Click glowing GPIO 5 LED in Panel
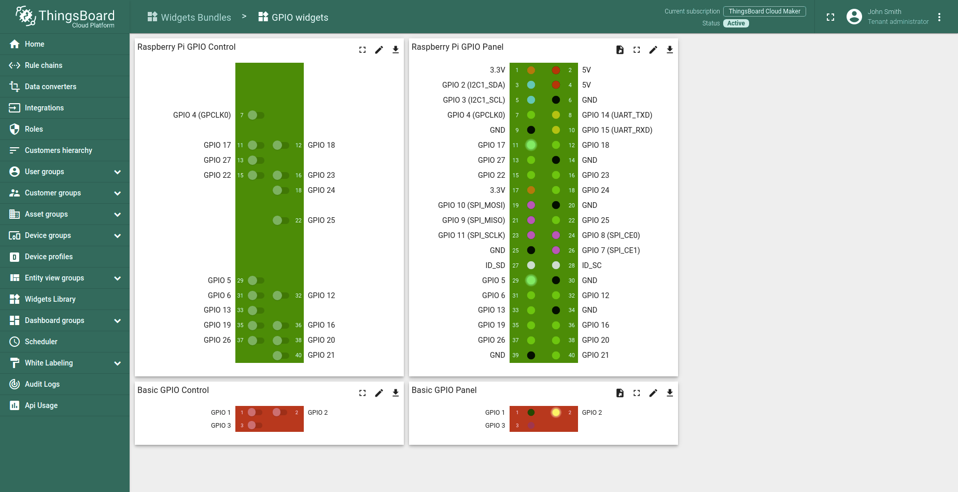The image size is (958, 492). coord(531,280)
